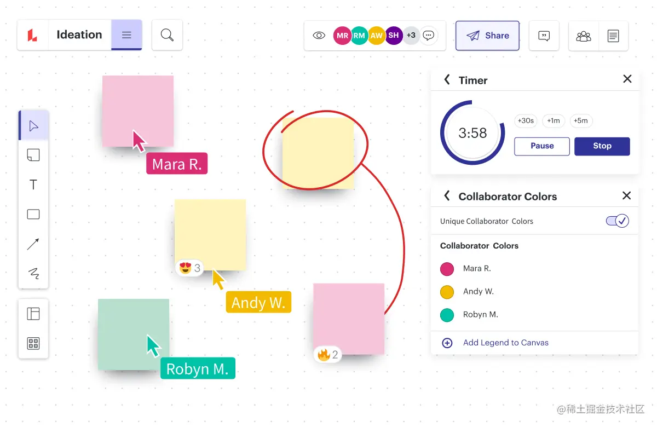Toggle Unique Collaborator Colors switch

[617, 221]
